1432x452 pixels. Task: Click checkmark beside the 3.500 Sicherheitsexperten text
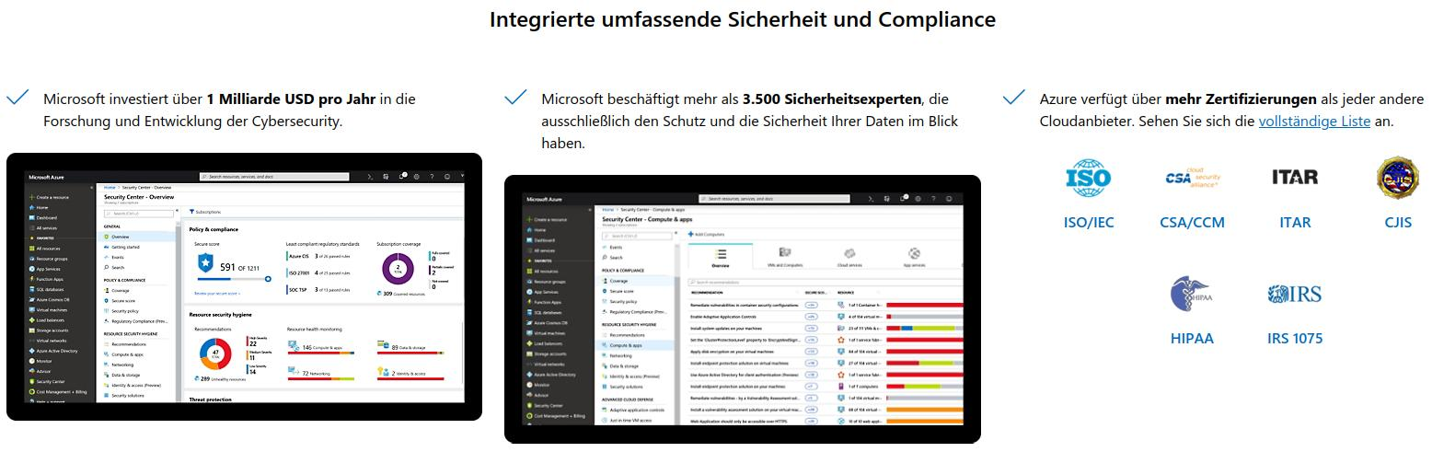pyautogui.click(x=515, y=99)
